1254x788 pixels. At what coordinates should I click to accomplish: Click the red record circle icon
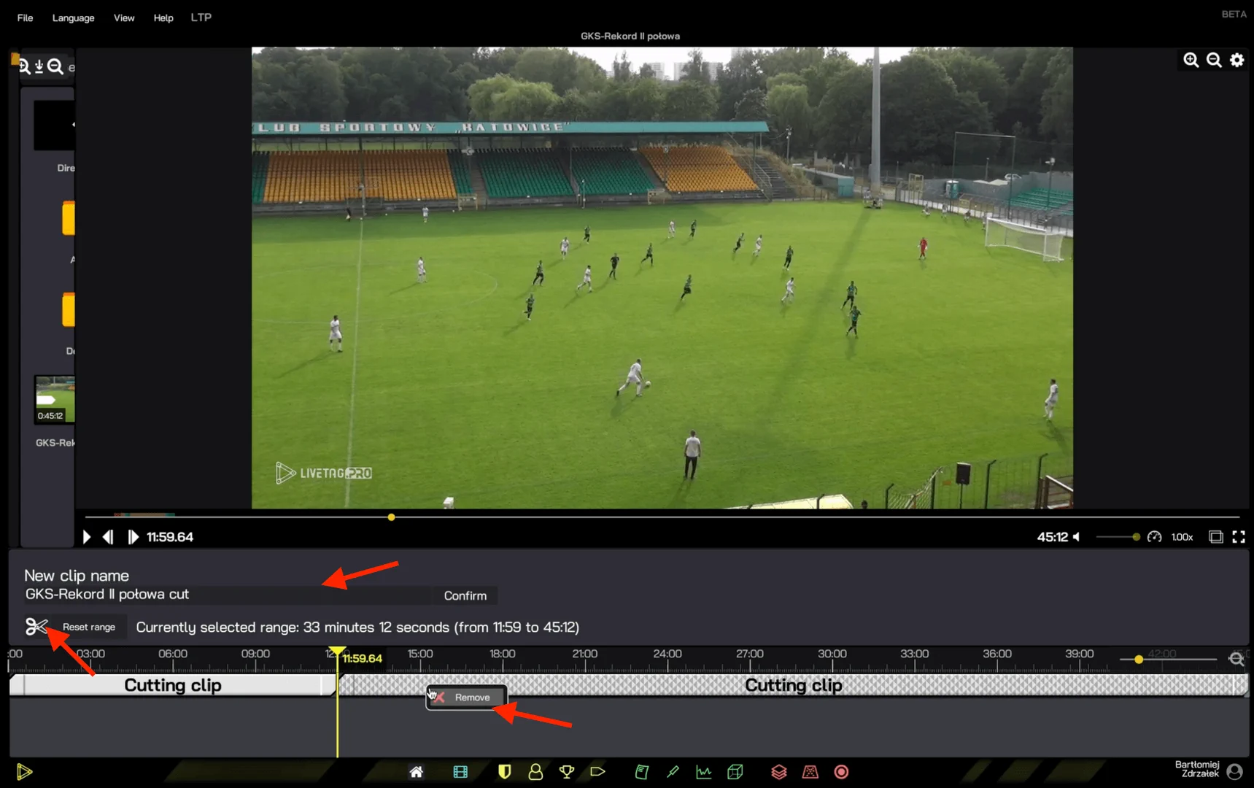(841, 772)
